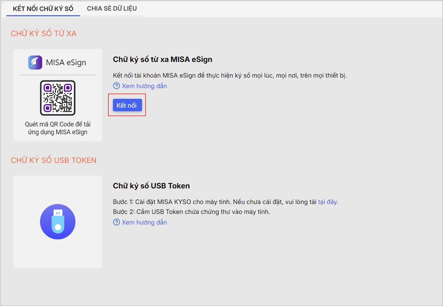Select the heading Chữ ký số USB Token
The height and width of the screenshot is (306, 443).
152,186
